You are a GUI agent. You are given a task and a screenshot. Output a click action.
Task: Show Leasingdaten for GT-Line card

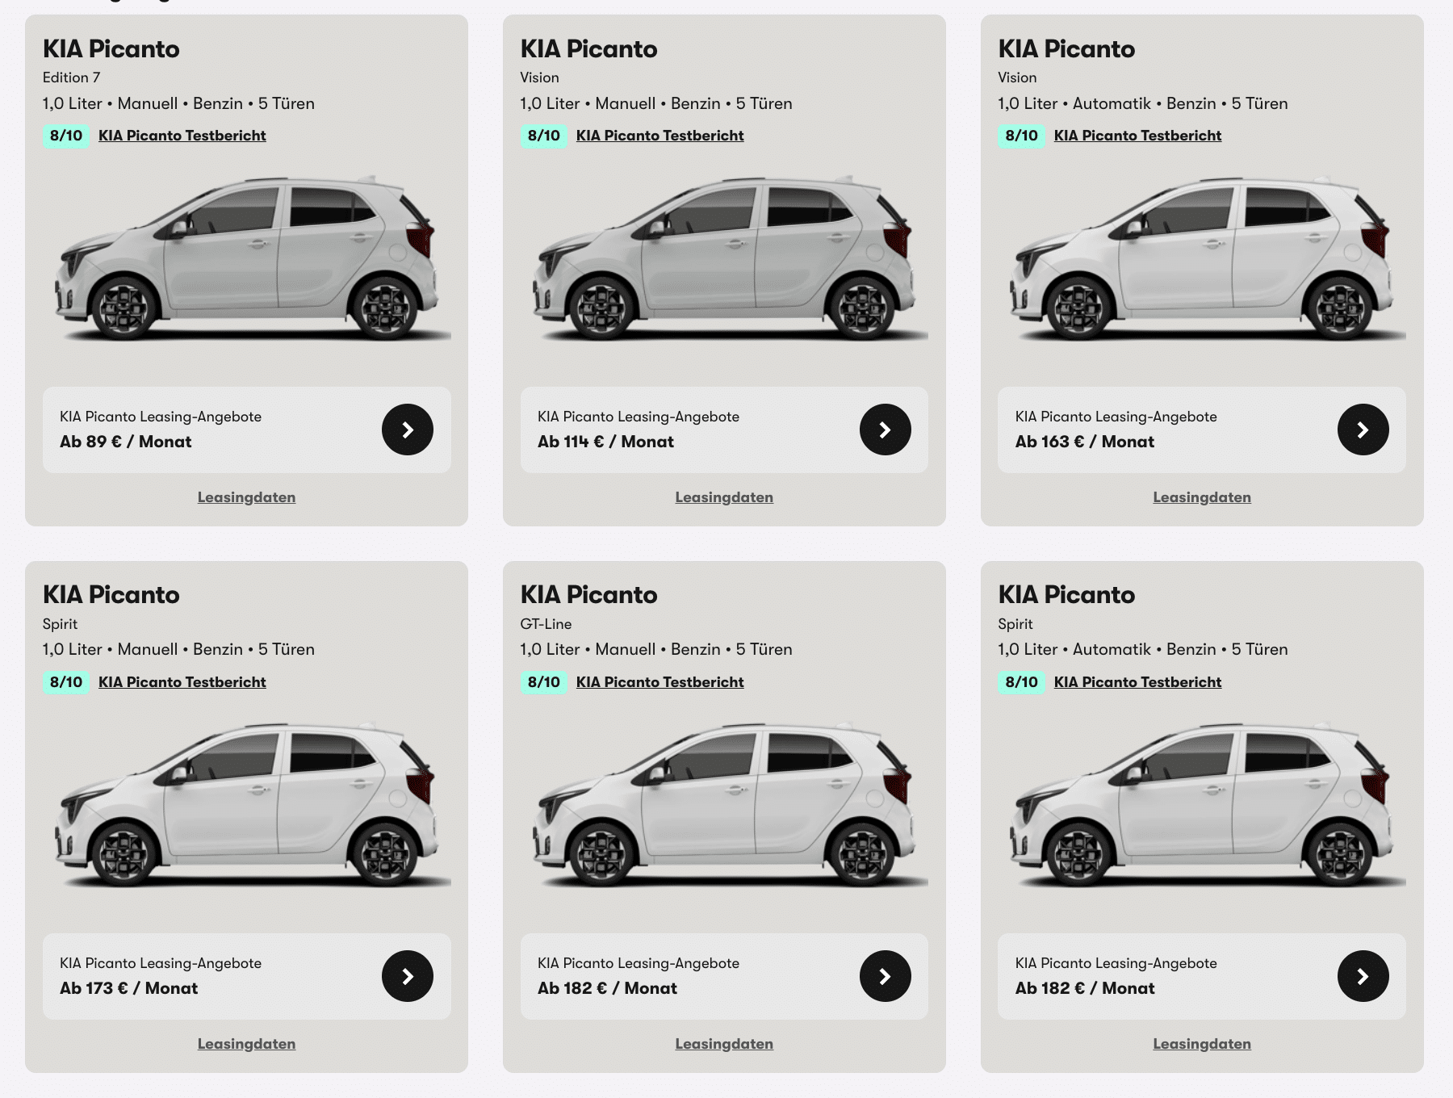[x=724, y=1044]
